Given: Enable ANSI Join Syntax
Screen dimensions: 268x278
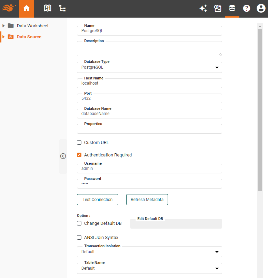Looking at the screenshot, I should 79,237.
